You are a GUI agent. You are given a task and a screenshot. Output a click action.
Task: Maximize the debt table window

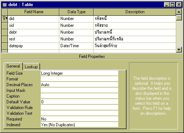pos(172,5)
